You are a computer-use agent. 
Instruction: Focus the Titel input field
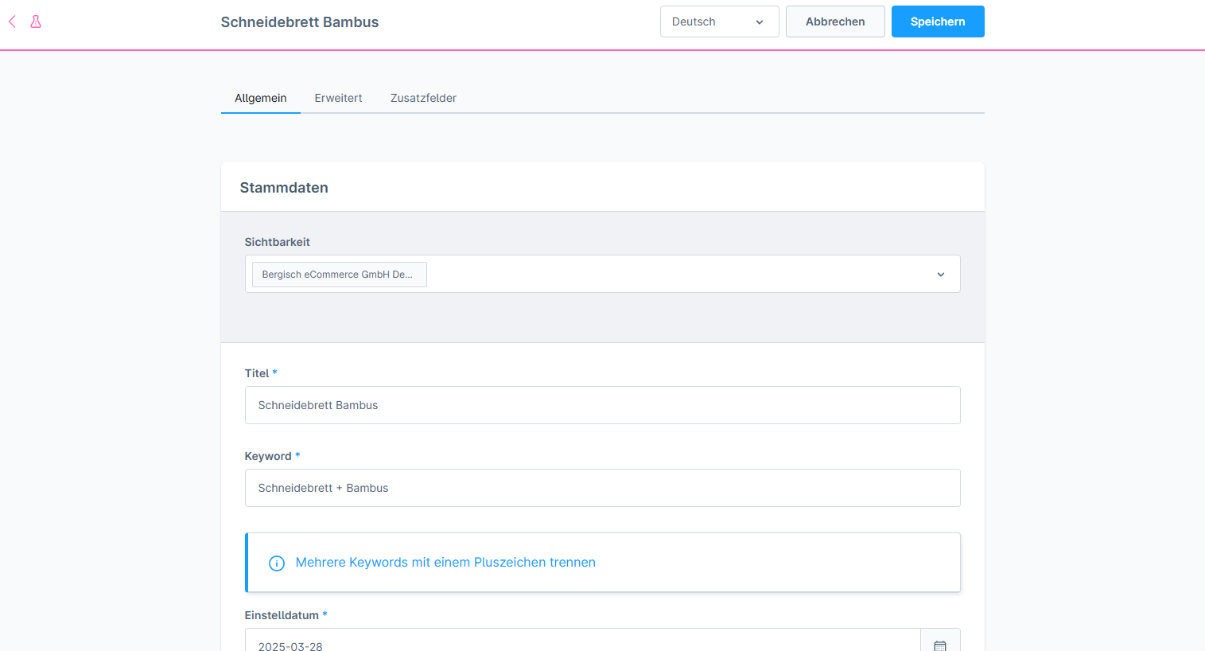601,405
